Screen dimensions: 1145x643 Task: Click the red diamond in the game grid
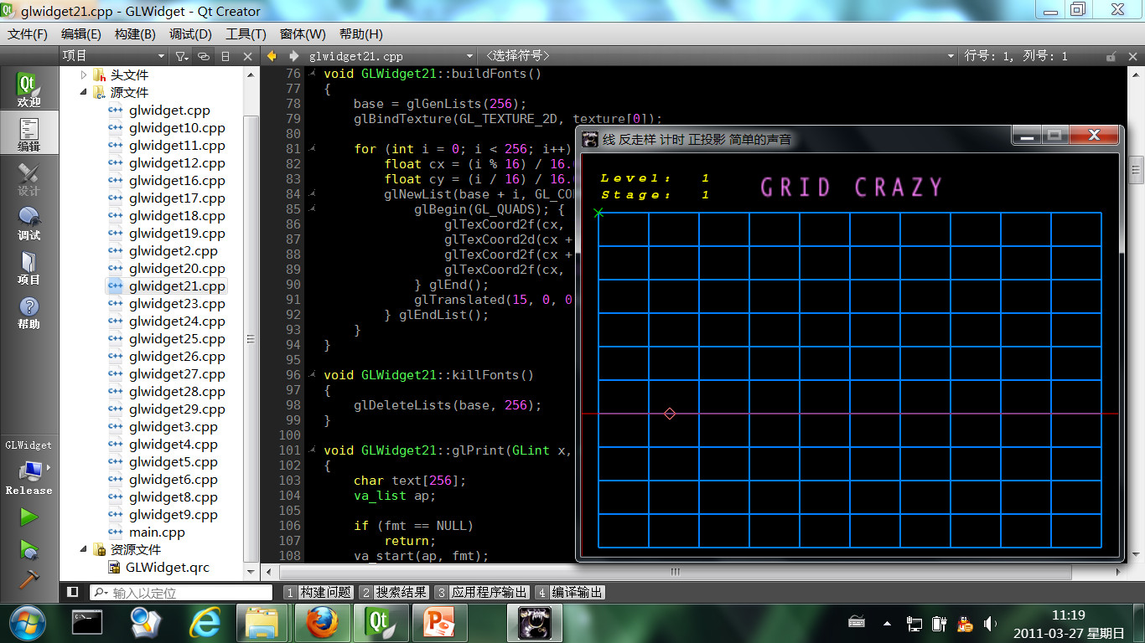point(670,414)
